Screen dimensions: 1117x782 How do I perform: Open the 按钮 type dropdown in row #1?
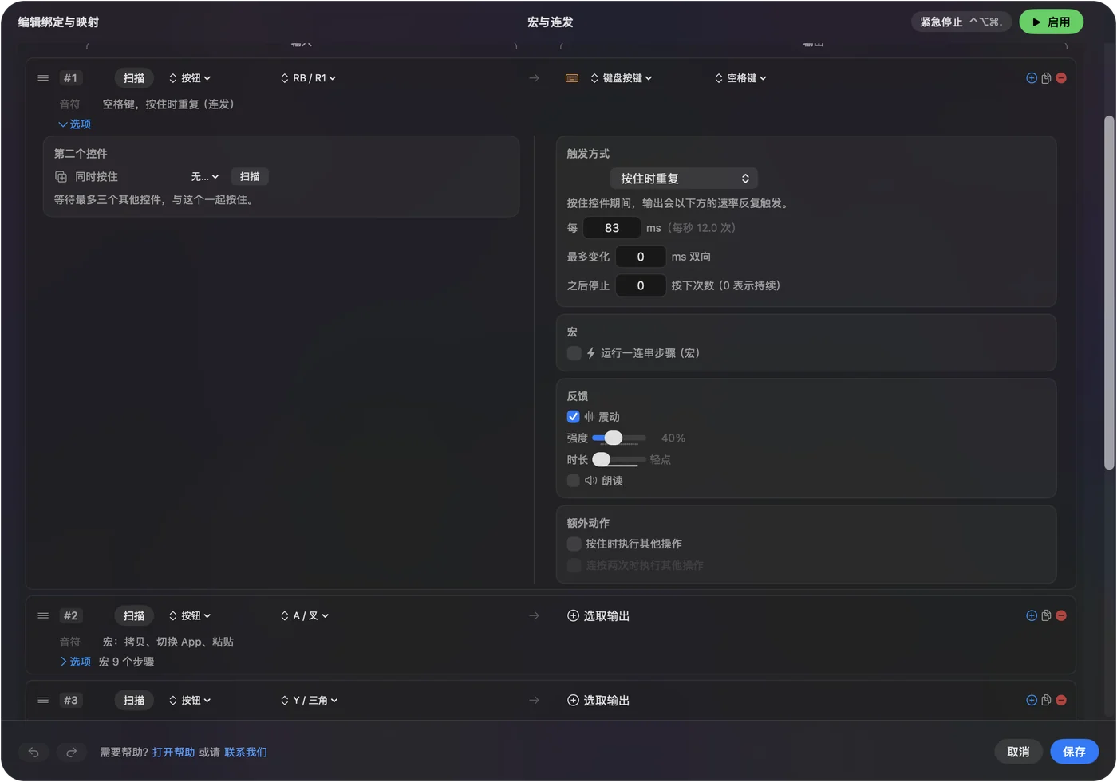coord(190,78)
